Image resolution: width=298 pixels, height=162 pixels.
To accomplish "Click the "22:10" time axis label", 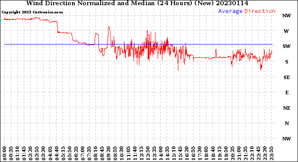I will pos(252,153).
